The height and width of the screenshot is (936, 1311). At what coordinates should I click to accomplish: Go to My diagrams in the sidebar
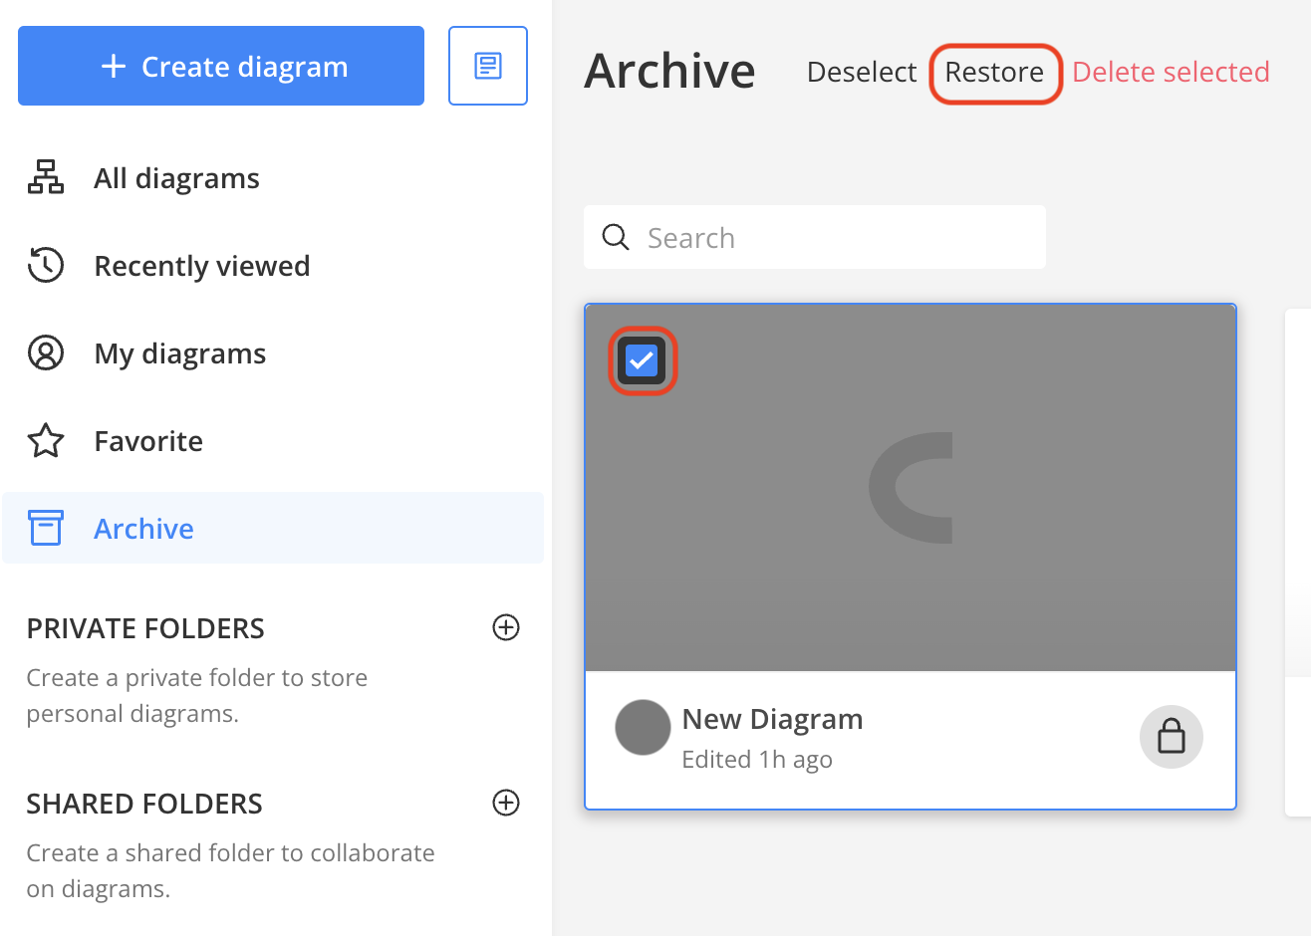coord(179,353)
